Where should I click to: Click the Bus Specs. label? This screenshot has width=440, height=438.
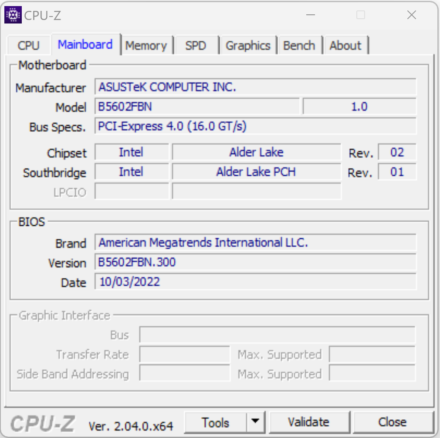pos(58,127)
